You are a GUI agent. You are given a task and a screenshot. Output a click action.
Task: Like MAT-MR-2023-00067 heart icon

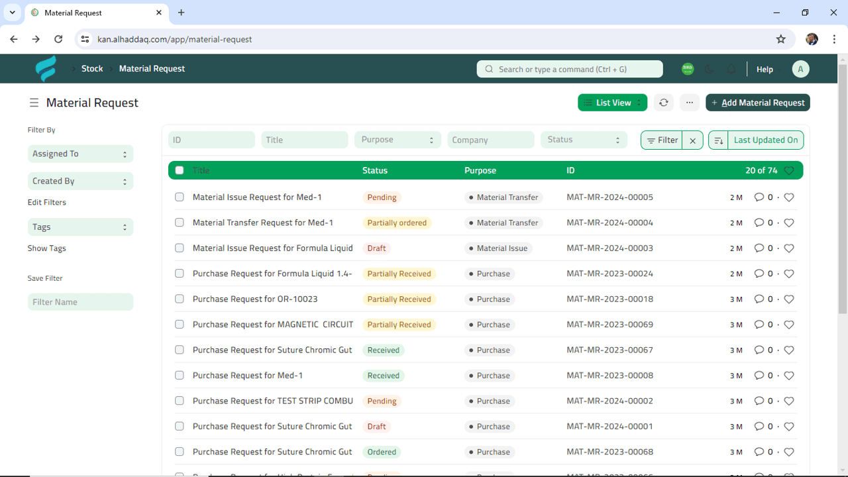789,350
